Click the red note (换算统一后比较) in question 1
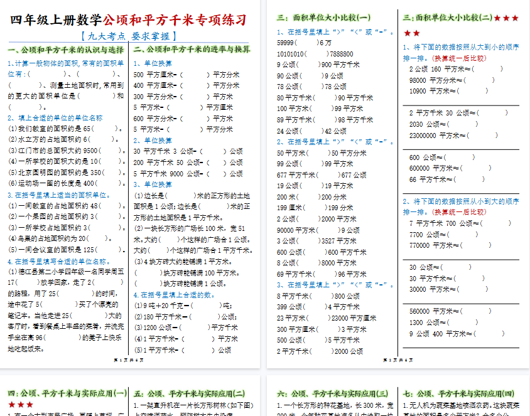The image size is (530, 416). click(462, 58)
